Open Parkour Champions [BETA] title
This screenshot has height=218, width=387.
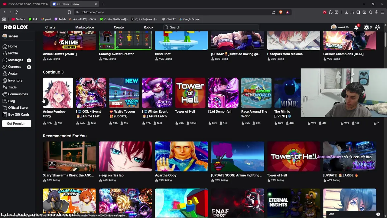(x=343, y=54)
